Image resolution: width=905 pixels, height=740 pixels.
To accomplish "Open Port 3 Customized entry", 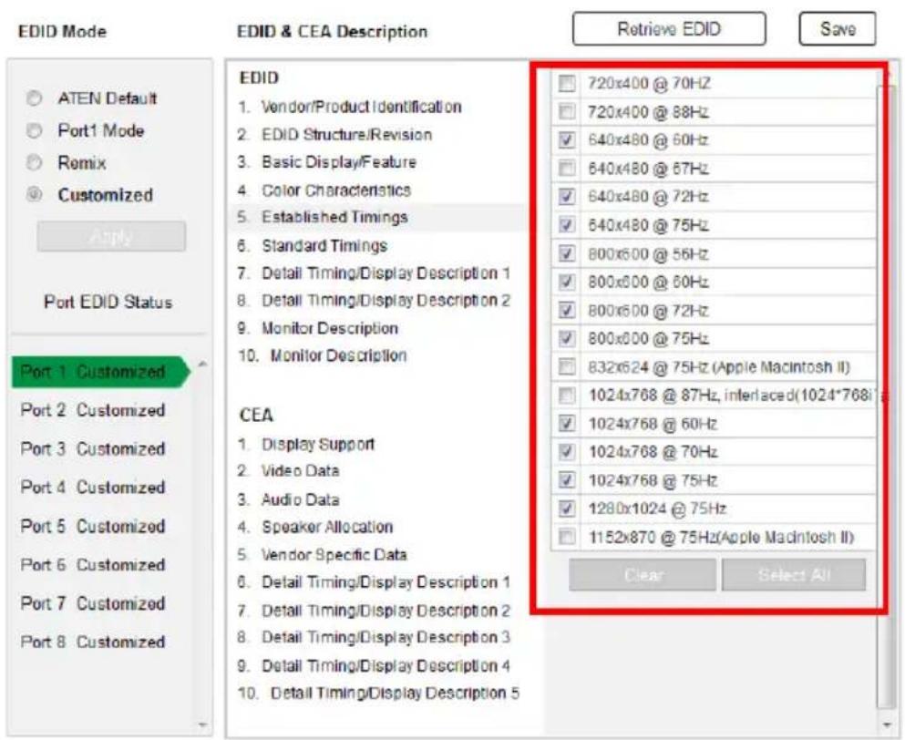I will click(x=93, y=448).
